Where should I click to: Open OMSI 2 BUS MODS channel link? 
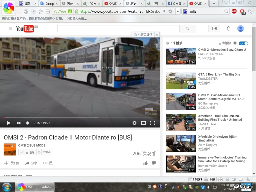point(32,145)
